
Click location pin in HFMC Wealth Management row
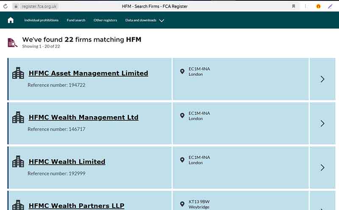click(182, 116)
